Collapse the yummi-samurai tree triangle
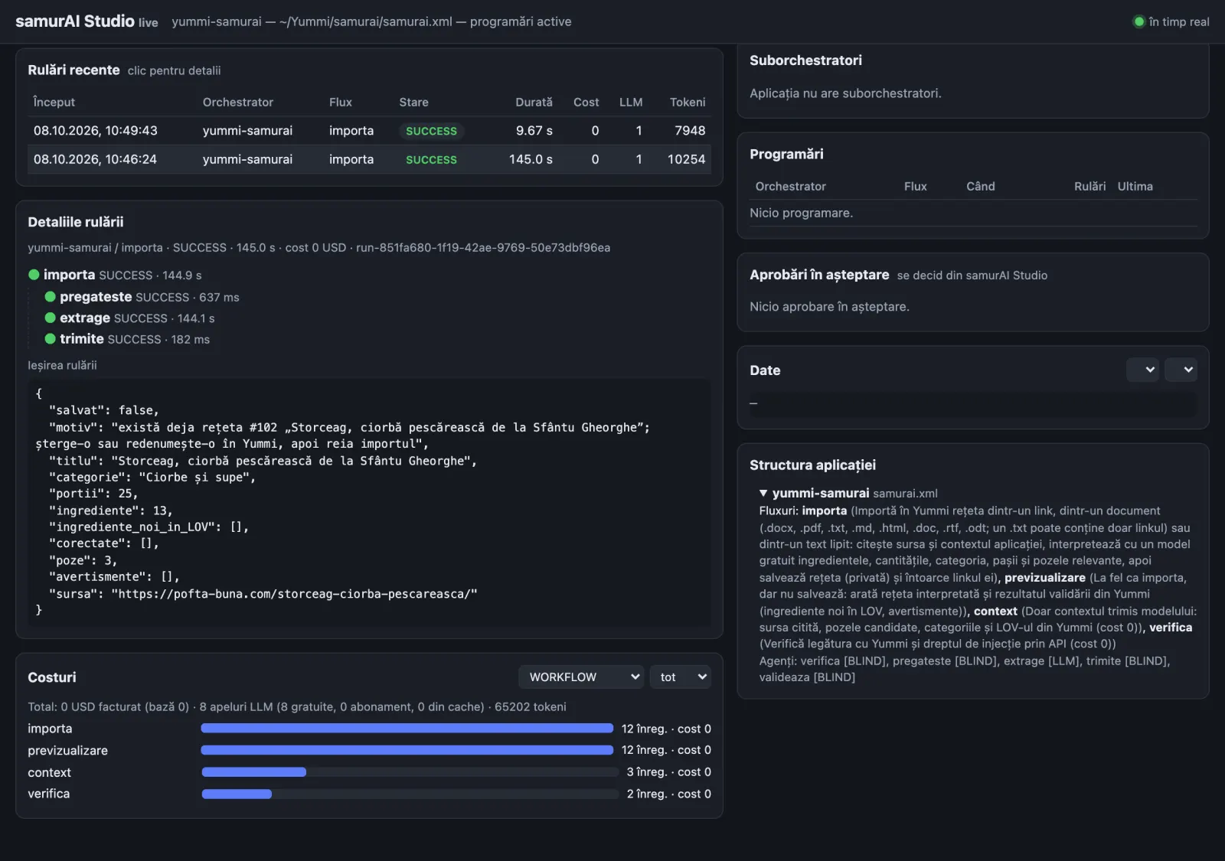Image resolution: width=1225 pixels, height=861 pixels. click(x=763, y=494)
